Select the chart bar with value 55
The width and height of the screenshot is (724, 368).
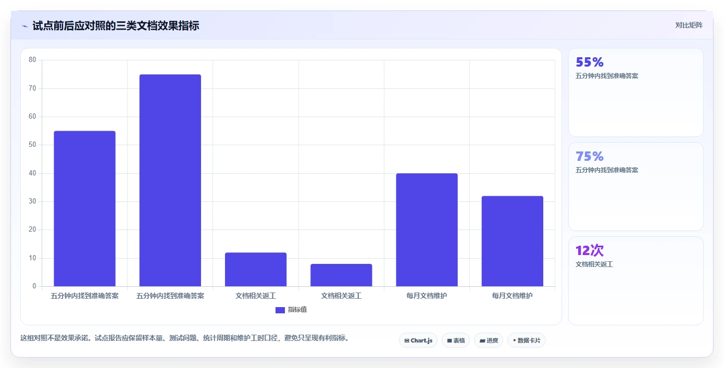[84, 209]
